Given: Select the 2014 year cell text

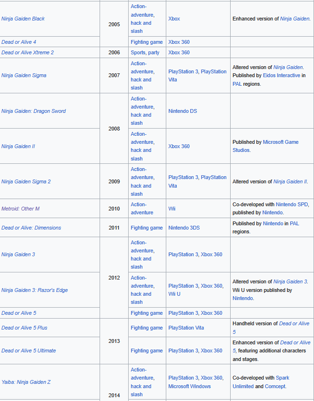Looking at the screenshot, I should click(x=114, y=395).
